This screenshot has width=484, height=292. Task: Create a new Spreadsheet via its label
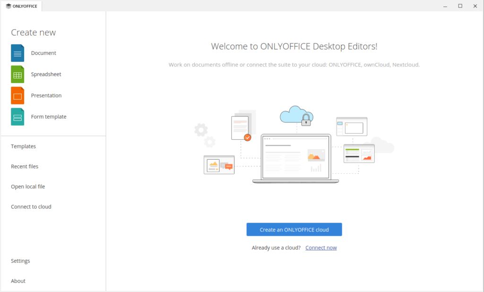tap(46, 74)
